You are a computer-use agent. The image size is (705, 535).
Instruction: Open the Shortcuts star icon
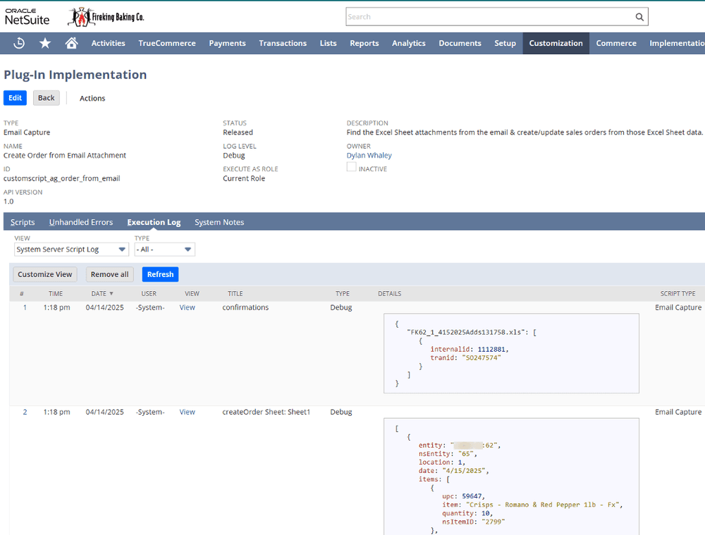[44, 43]
